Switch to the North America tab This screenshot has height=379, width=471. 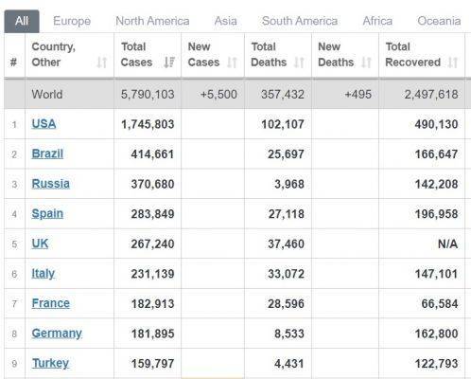(x=152, y=21)
